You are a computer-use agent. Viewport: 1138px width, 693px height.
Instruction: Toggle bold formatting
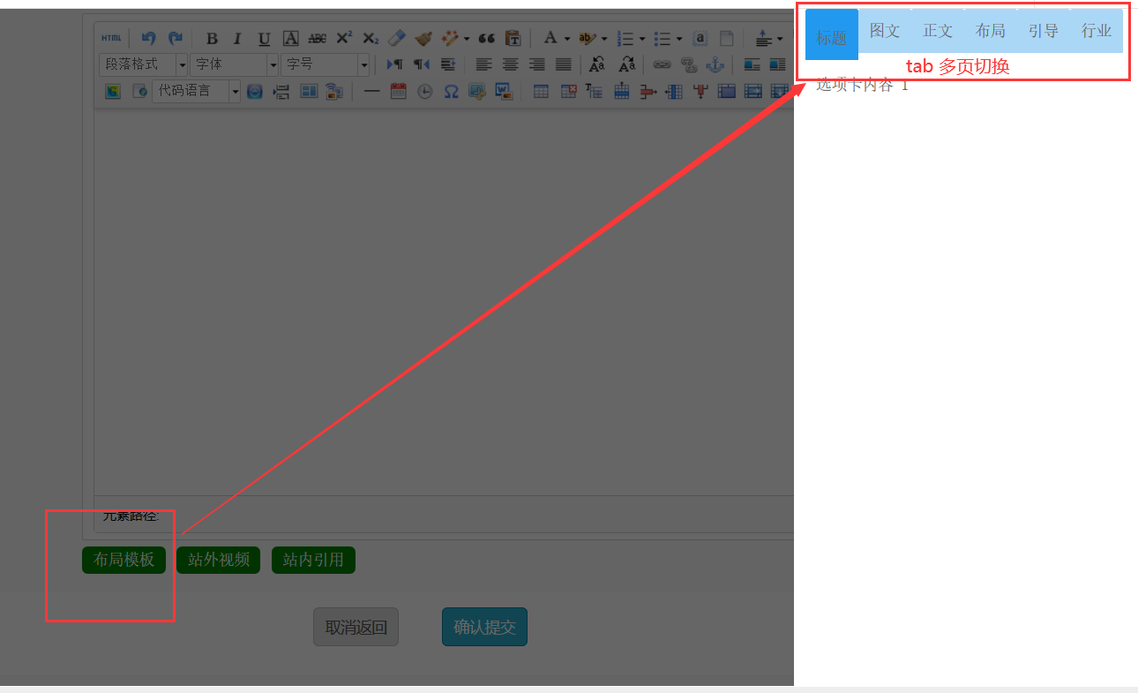tap(212, 38)
